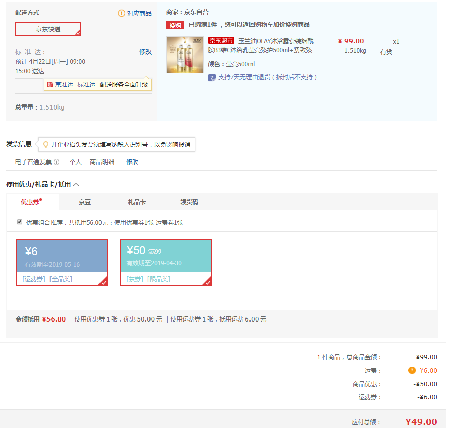Click the 运费券 -¥6.00 value
Image resolution: width=450 pixels, height=428 pixels.
427,397
